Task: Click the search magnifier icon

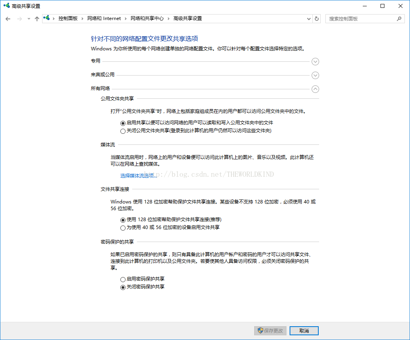Action: pos(399,18)
